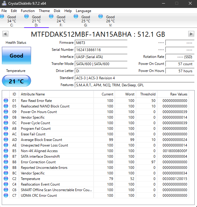Click the Drive Letter field D:
The height and width of the screenshot is (207, 197).
[101, 71]
